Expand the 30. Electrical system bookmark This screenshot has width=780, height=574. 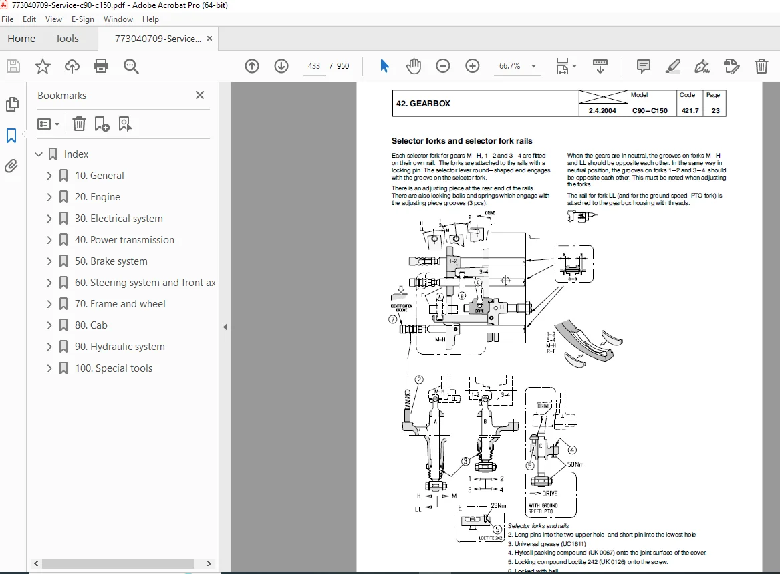click(49, 219)
